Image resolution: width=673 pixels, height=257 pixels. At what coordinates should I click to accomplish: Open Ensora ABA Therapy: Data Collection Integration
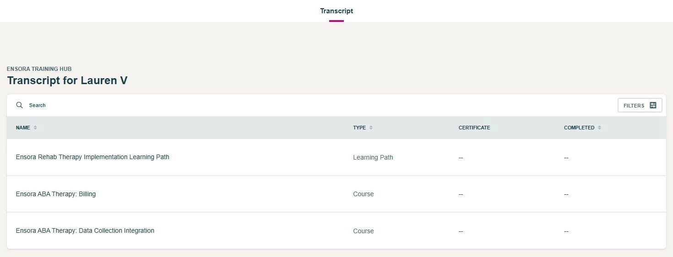tap(85, 230)
